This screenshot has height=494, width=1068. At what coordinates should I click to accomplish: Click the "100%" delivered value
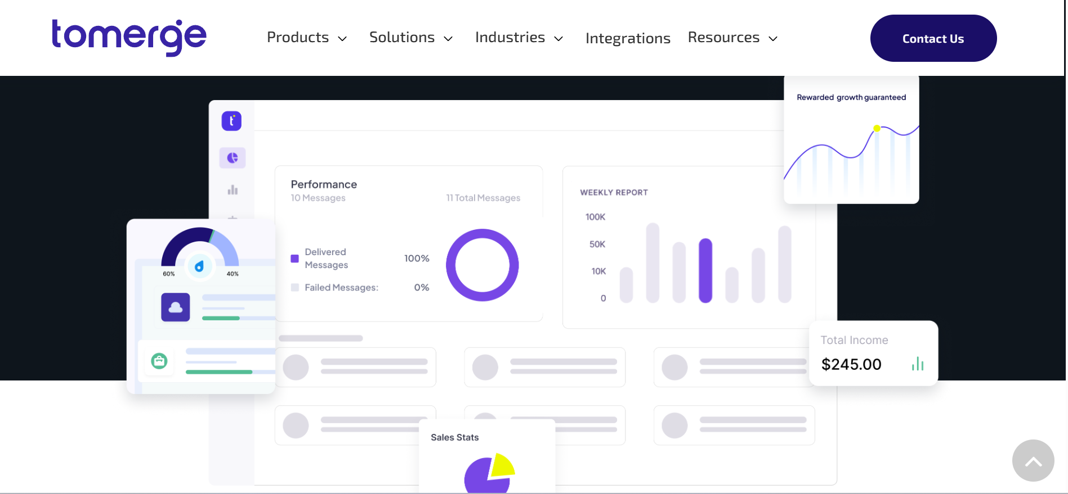click(417, 259)
